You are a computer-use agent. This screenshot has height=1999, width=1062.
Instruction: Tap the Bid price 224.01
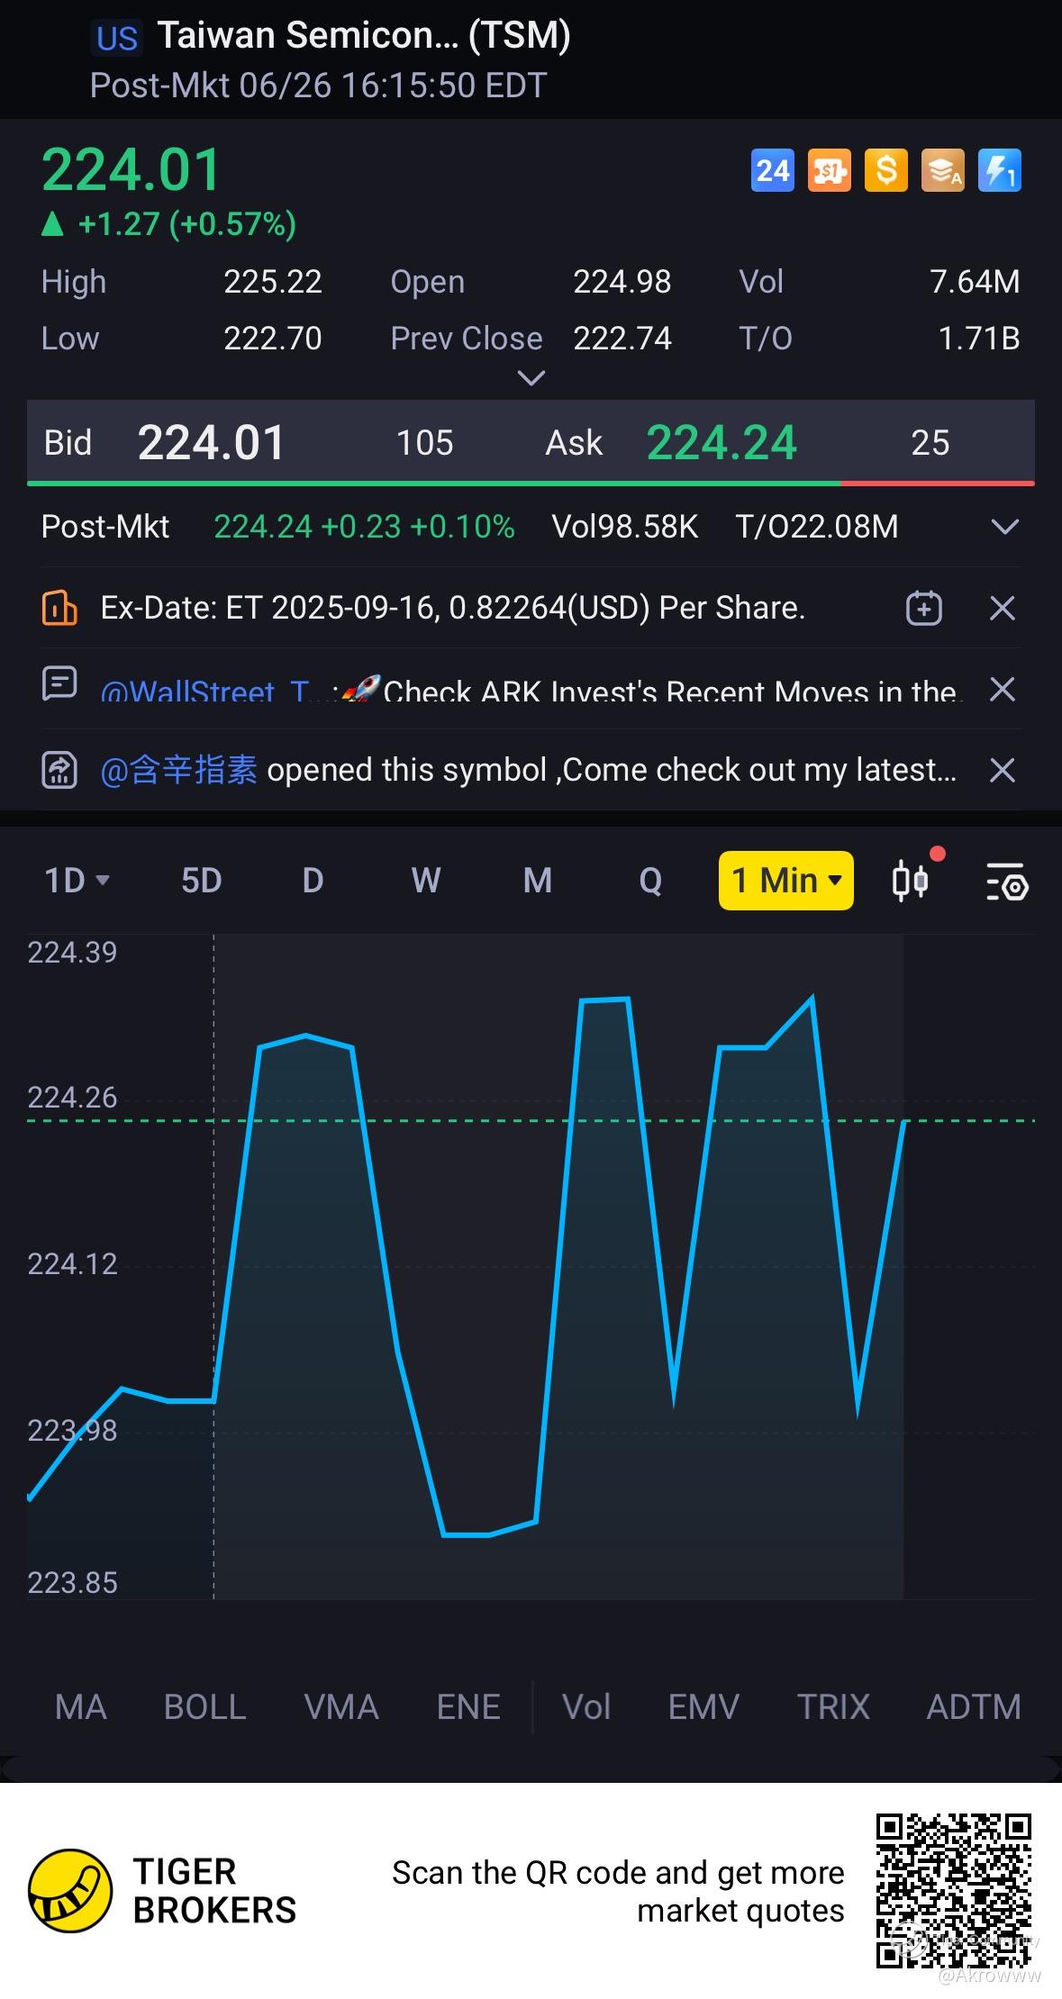click(211, 442)
